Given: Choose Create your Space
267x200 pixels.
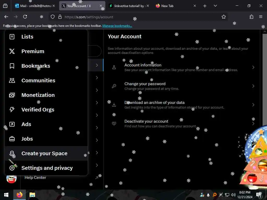Looking at the screenshot, I should 46,153.
